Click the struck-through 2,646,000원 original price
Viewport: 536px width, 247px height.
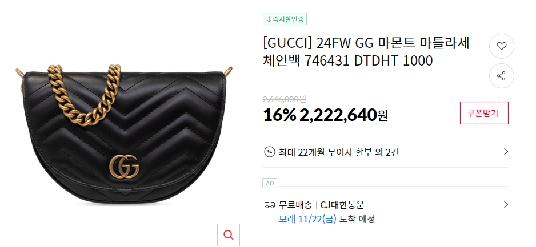point(285,99)
